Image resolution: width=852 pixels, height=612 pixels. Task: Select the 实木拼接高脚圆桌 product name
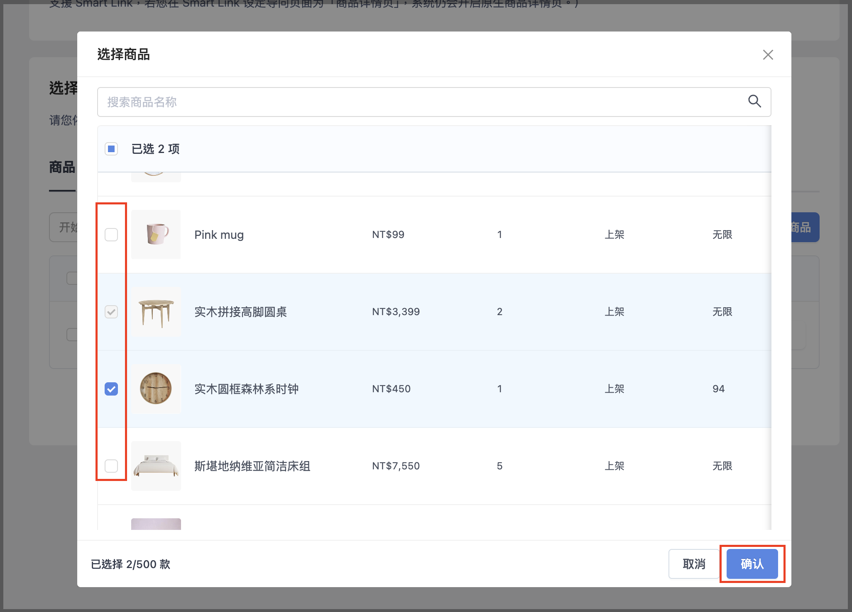241,312
